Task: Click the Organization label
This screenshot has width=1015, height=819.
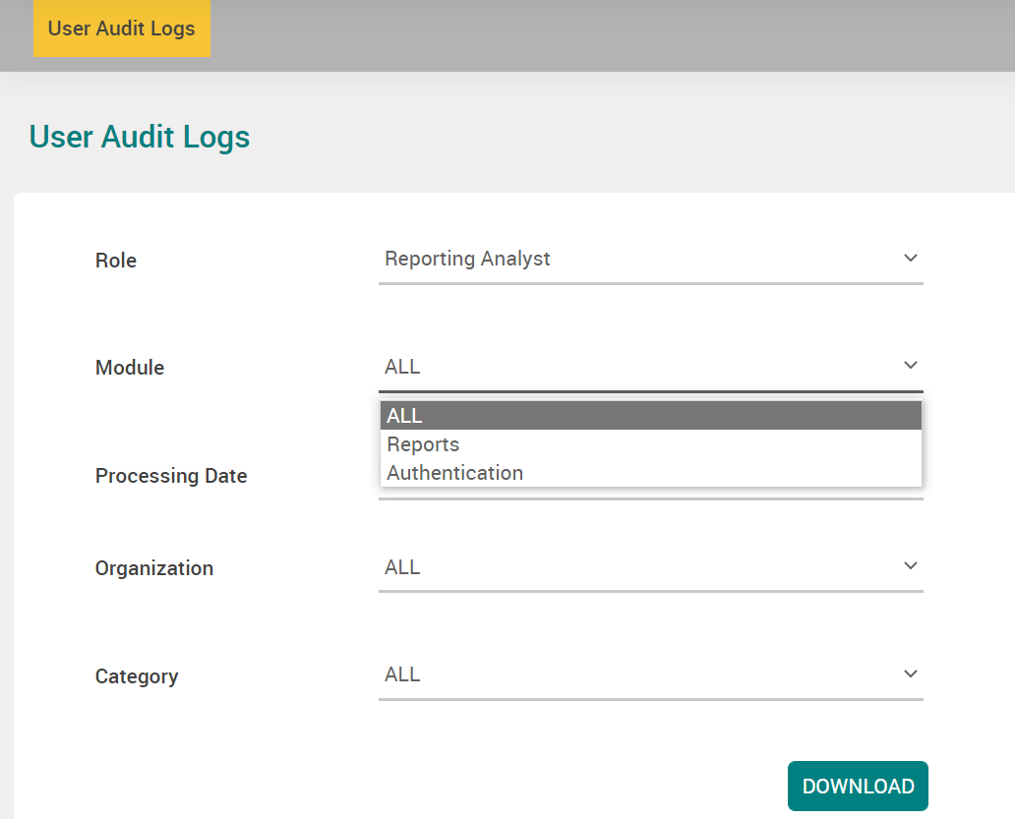Action: [x=154, y=568]
